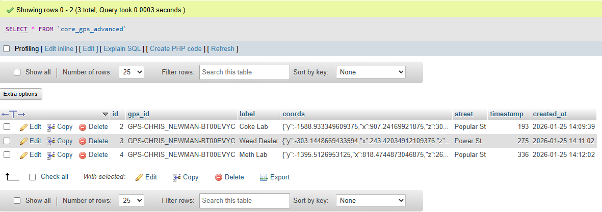Click the Explain SQL link
The image size is (602, 212).
[122, 49]
